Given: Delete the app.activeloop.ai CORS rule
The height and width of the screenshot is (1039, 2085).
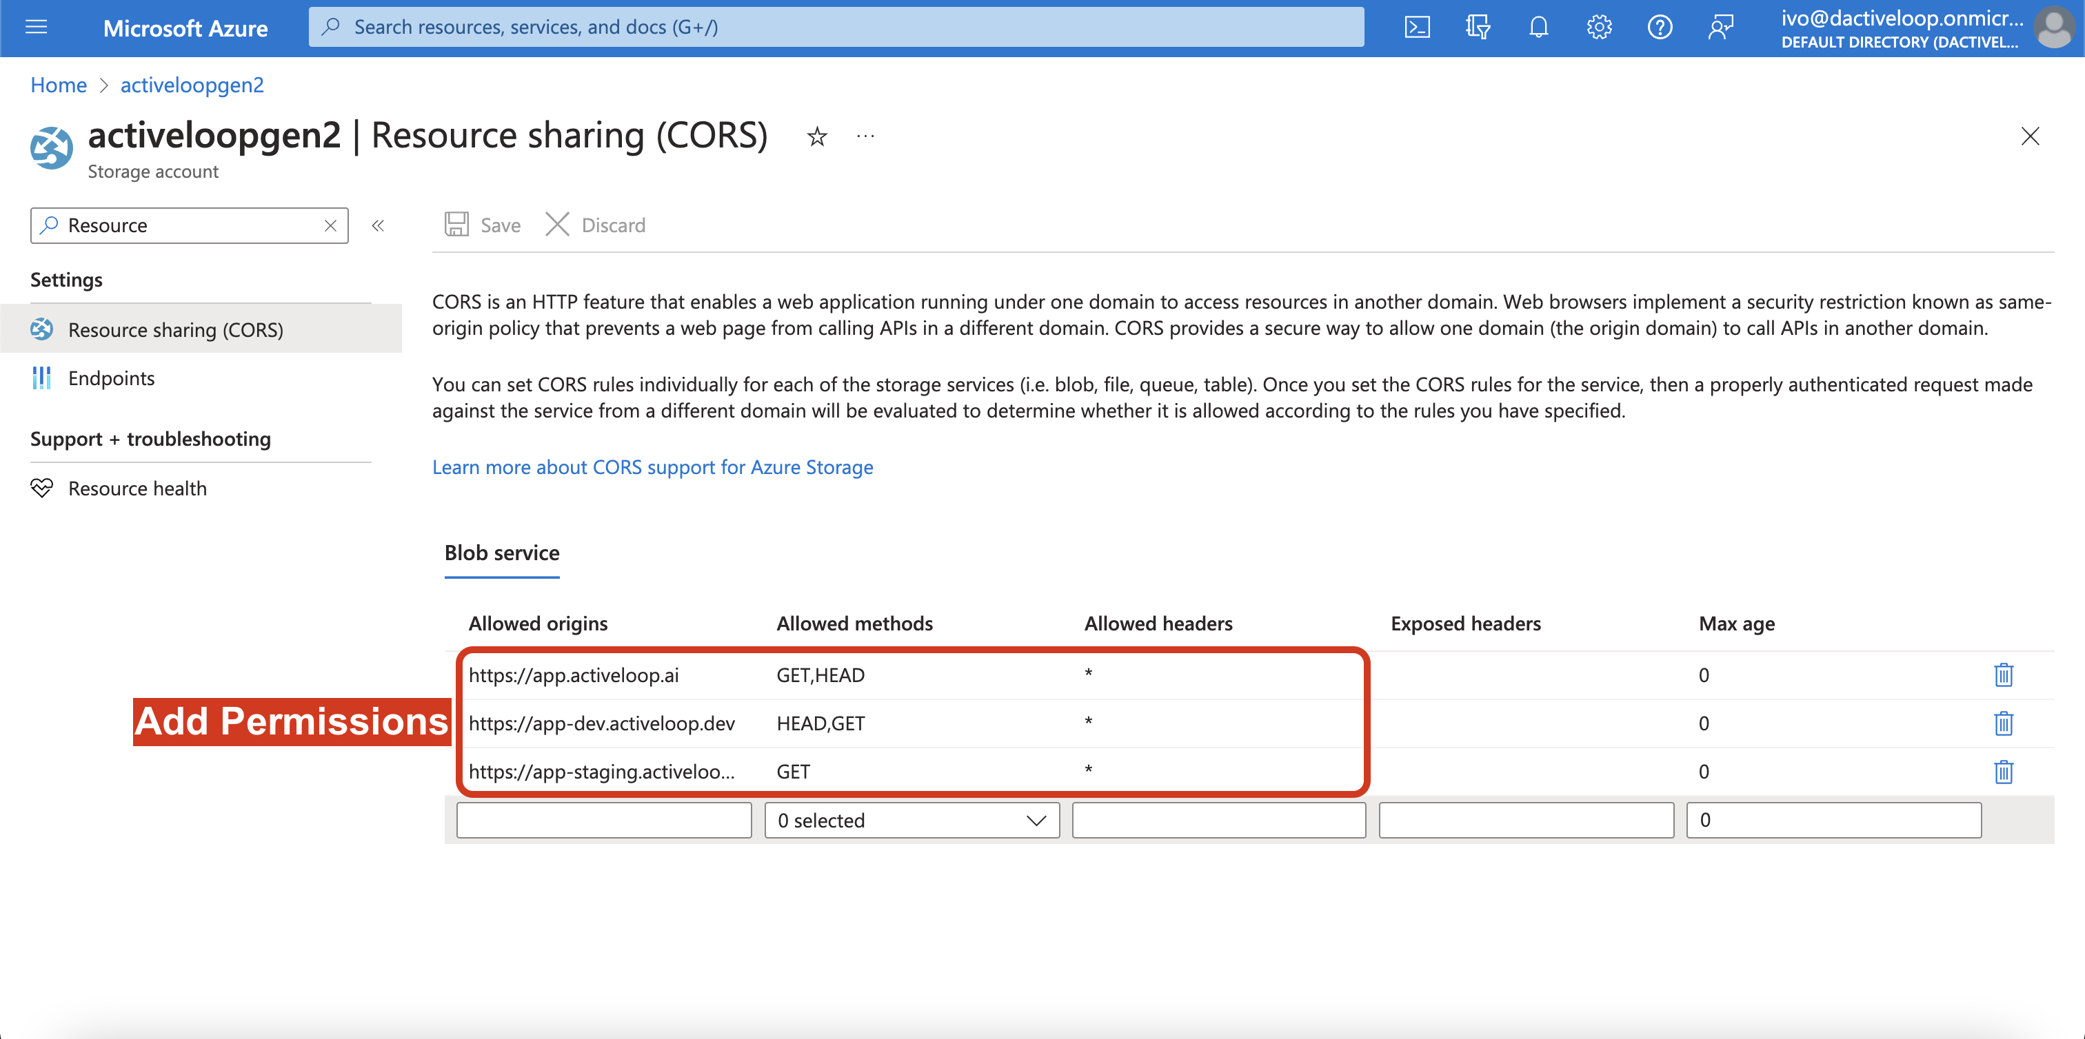Looking at the screenshot, I should click(x=2003, y=675).
